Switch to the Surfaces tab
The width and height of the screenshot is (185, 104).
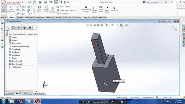coord(20,17)
